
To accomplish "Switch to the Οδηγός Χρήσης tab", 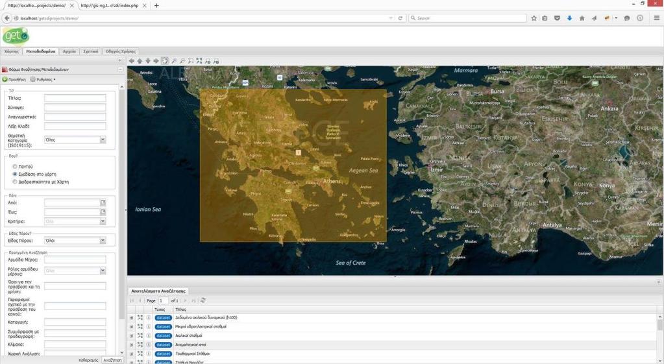I will [x=121, y=51].
